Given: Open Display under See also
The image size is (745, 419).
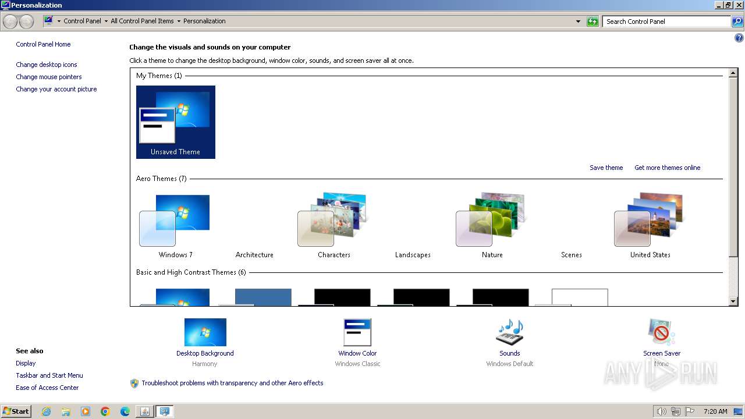Looking at the screenshot, I should [x=26, y=363].
